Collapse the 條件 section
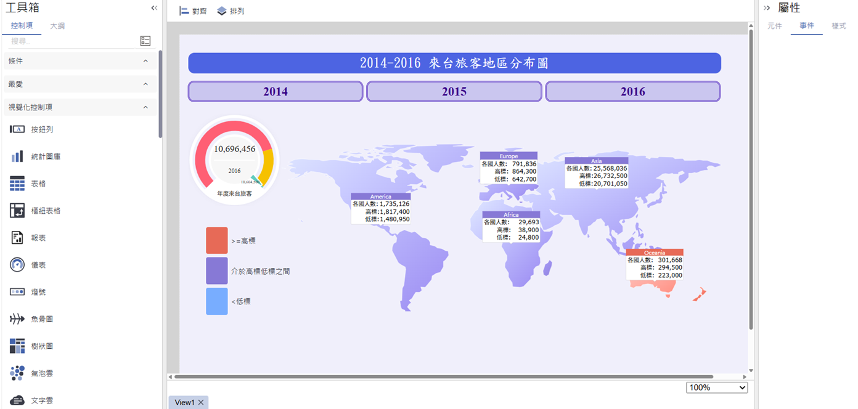Screen dimensions: 858x409 point(145,61)
